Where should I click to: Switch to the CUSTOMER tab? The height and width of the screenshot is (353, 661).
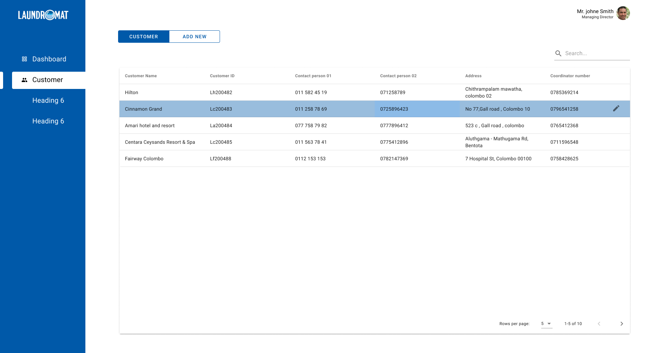point(144,37)
